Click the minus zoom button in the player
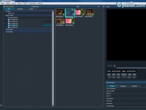 point(109,66)
